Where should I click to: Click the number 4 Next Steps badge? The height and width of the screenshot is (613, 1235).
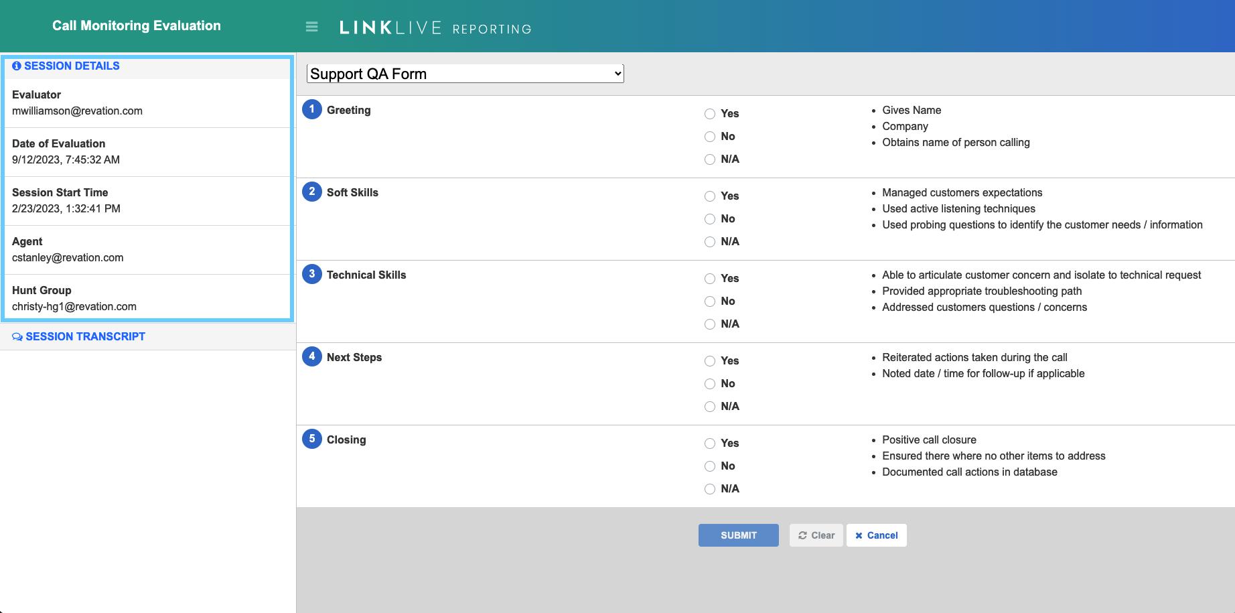pos(311,356)
